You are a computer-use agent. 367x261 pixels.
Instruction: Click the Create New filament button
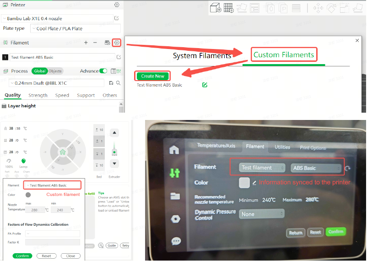(152, 76)
